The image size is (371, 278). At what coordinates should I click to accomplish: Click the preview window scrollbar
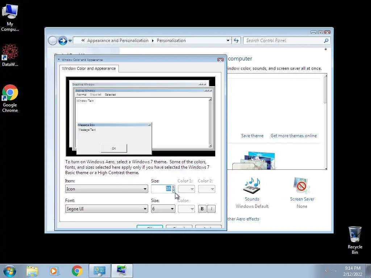pos(210,123)
